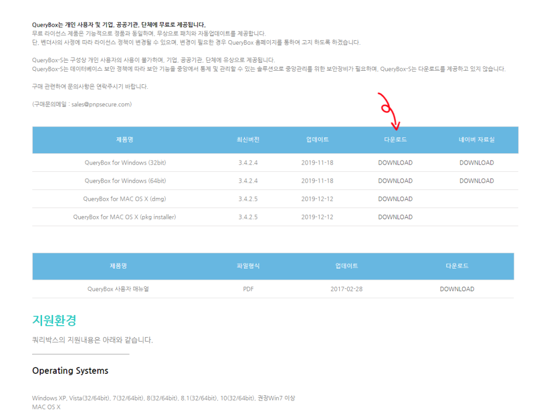This screenshot has width=547, height=410.
Task: Download QueryBox MAC OS X pkg installer
Action: (395, 217)
